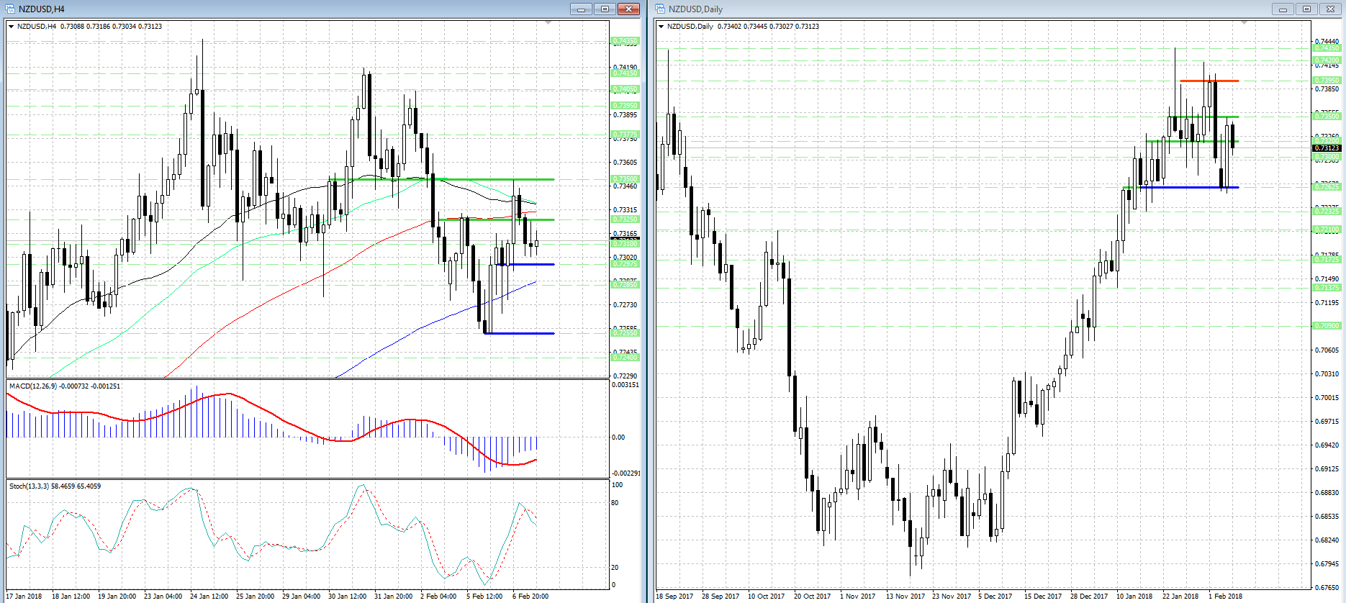Select the blue support line on Daily chart
The image size is (1346, 603).
pyautogui.click(x=1180, y=187)
